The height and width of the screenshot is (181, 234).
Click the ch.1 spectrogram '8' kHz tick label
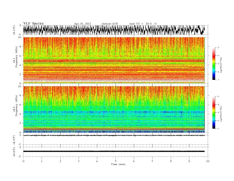(x=21, y=47)
